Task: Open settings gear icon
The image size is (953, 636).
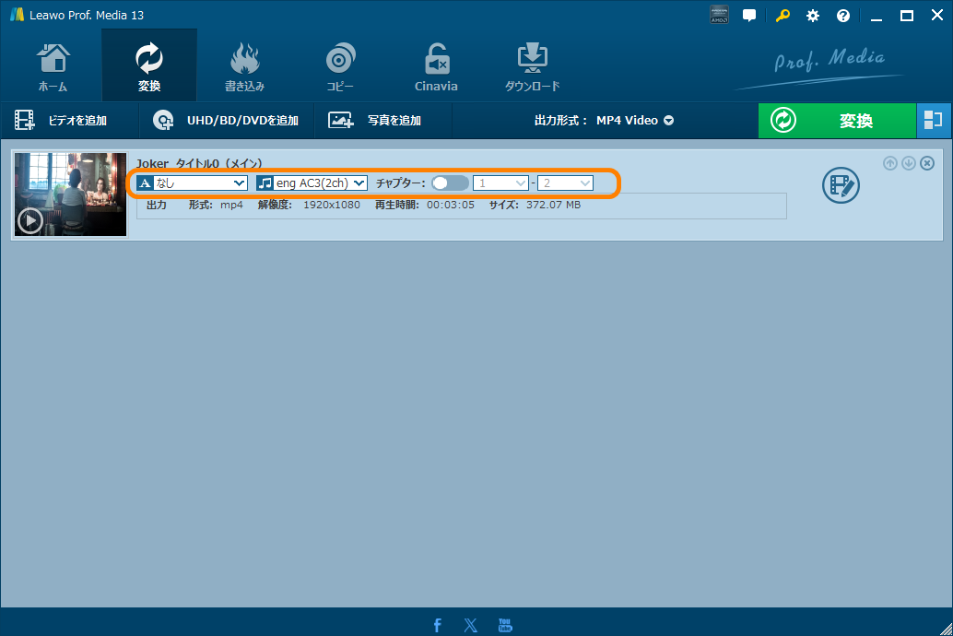Action: point(813,16)
